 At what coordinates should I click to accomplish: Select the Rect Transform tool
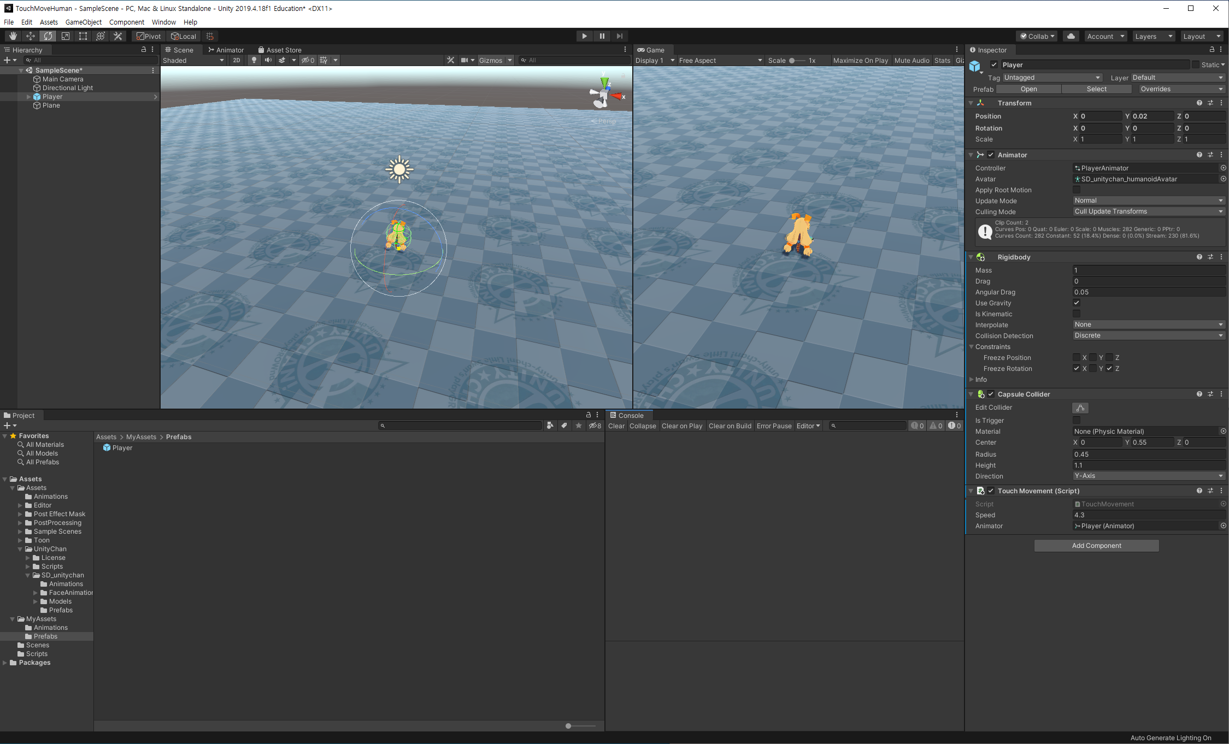tap(83, 36)
